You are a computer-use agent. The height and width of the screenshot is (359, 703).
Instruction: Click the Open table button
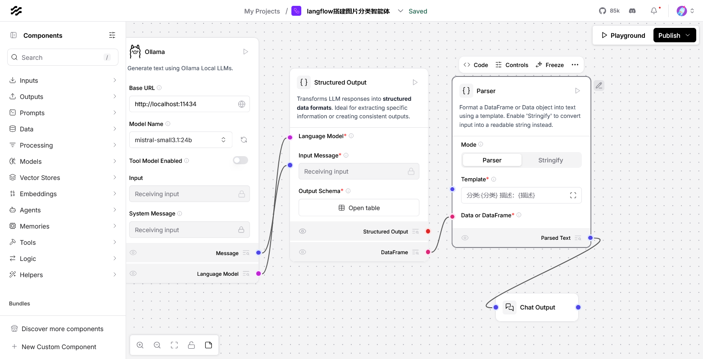(359, 208)
